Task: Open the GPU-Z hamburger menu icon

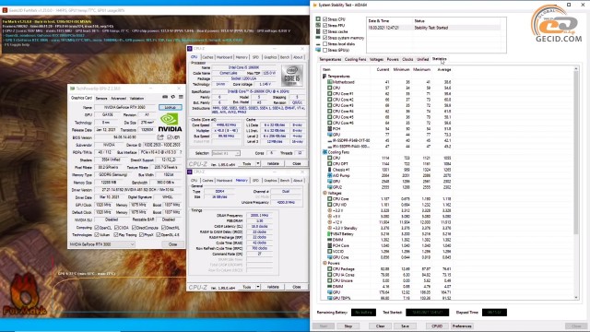Action: [181, 97]
